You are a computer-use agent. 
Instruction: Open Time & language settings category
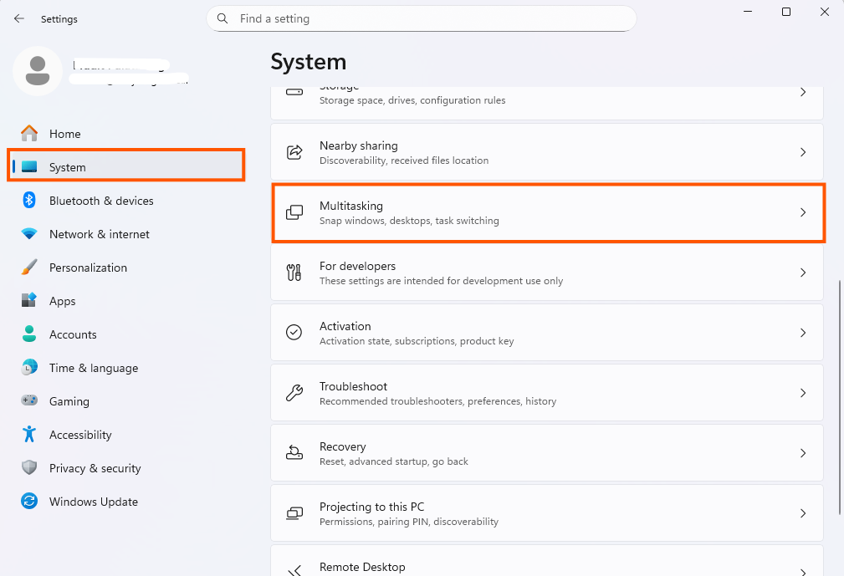tap(93, 368)
